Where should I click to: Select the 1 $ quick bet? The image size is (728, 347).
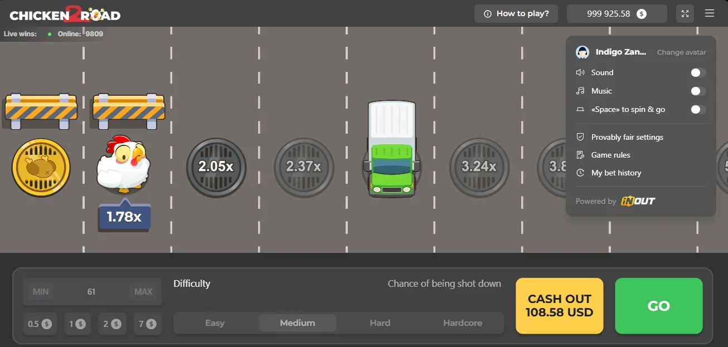pos(77,324)
